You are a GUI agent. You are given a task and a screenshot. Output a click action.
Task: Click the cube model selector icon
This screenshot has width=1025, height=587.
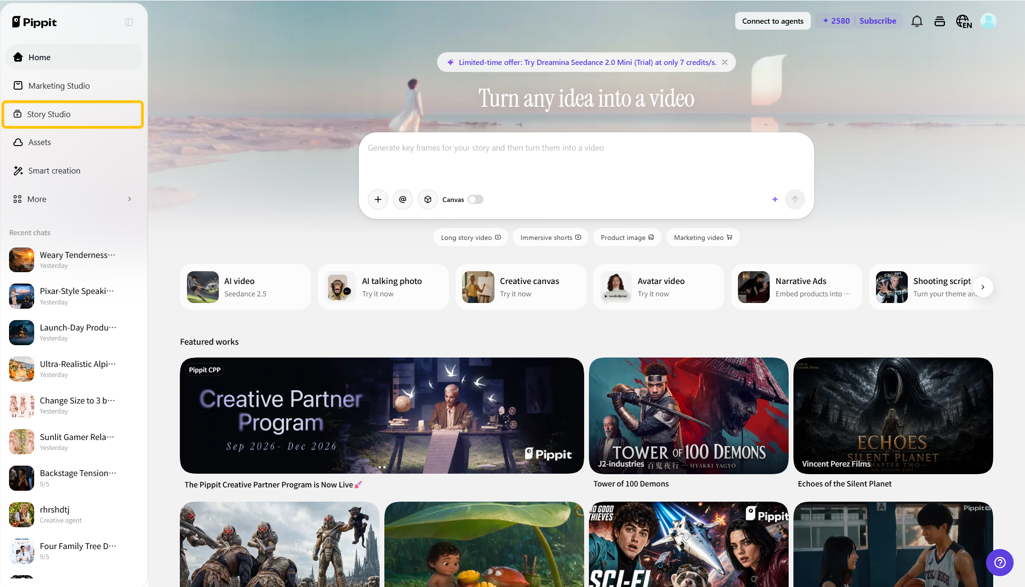coord(428,200)
